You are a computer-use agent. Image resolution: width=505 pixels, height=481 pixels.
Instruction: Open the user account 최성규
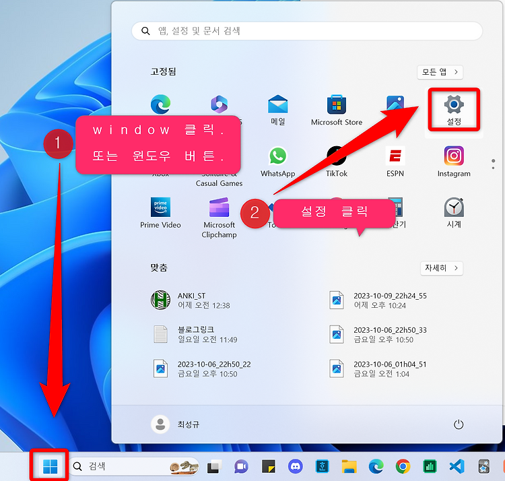[176, 424]
